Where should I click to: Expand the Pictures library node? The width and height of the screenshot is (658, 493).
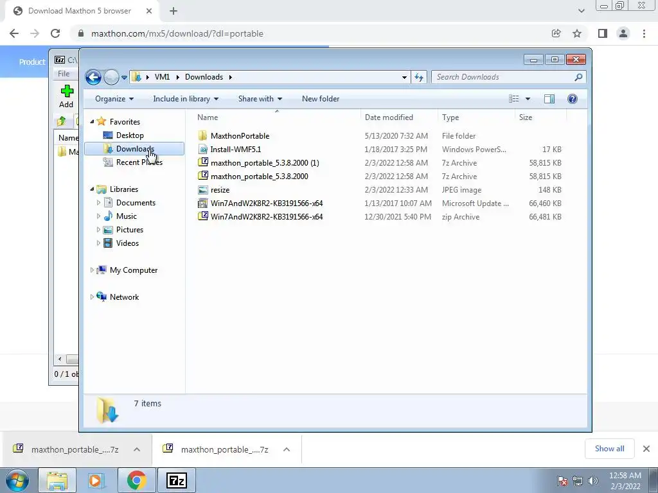point(98,230)
